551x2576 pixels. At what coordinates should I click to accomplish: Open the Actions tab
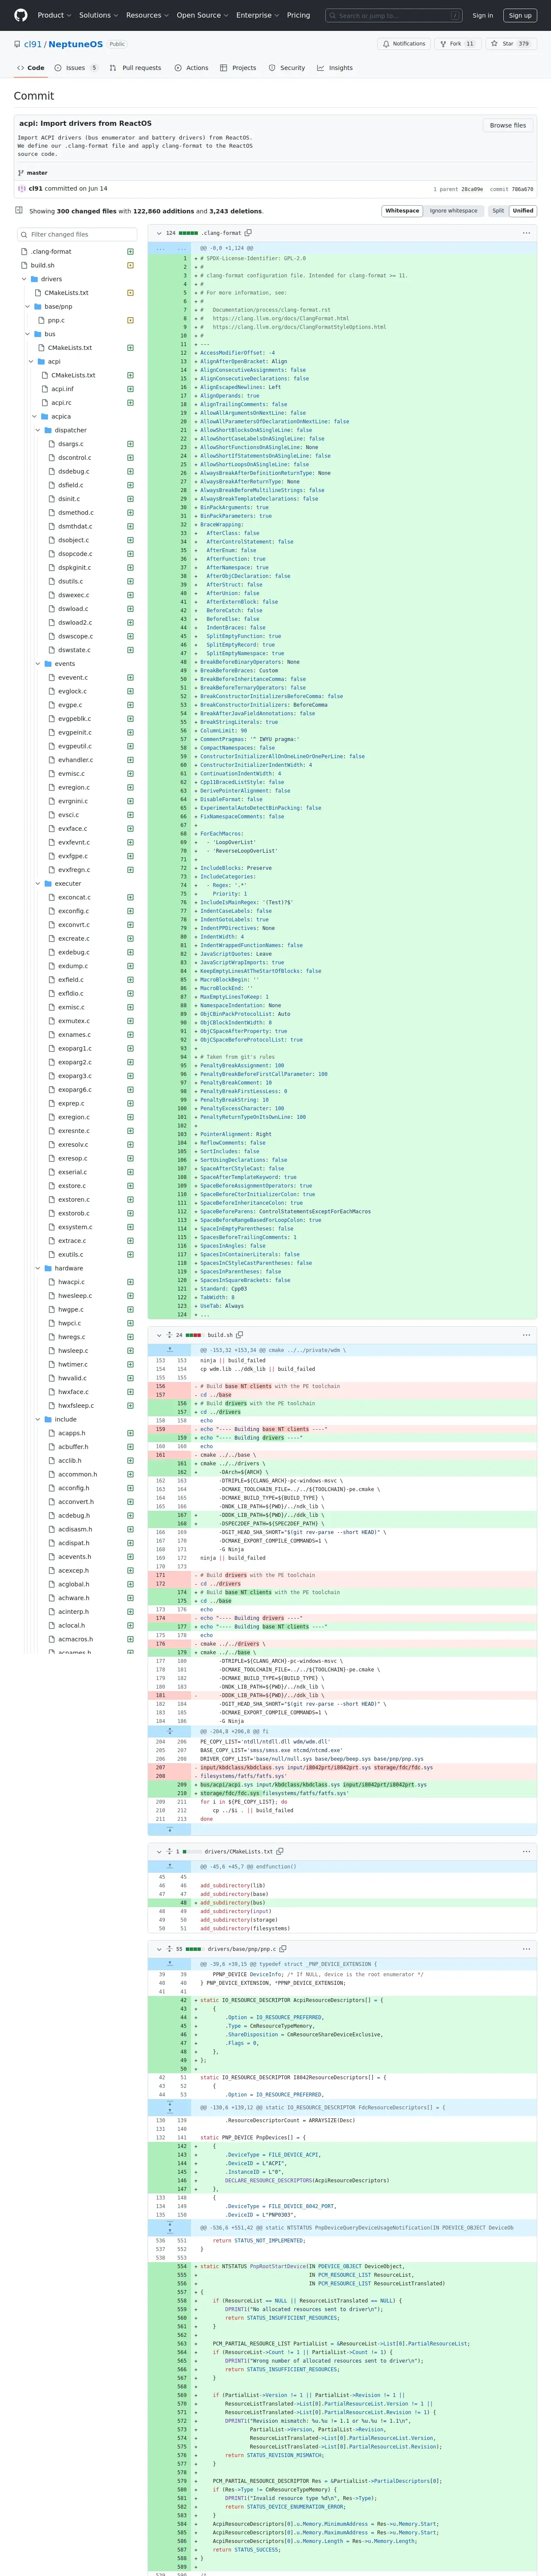pos(191,68)
